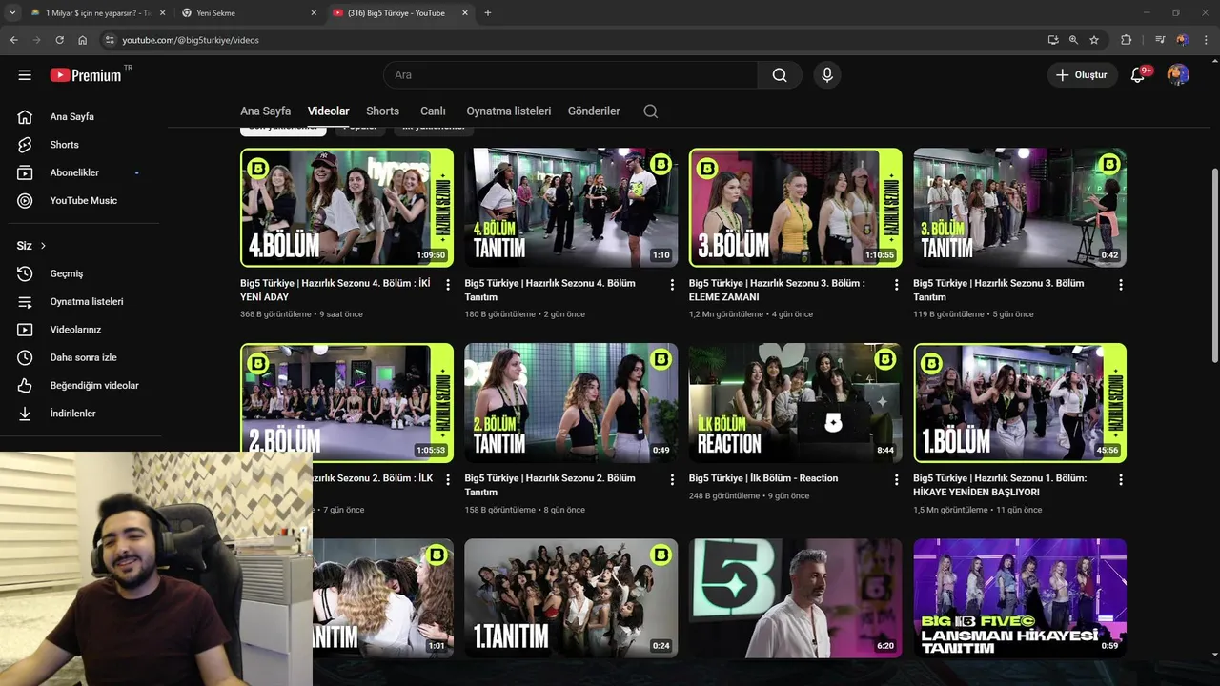This screenshot has height=686, width=1220.
Task: Open video title İlk Bölüm - Reaction
Action: (x=763, y=478)
